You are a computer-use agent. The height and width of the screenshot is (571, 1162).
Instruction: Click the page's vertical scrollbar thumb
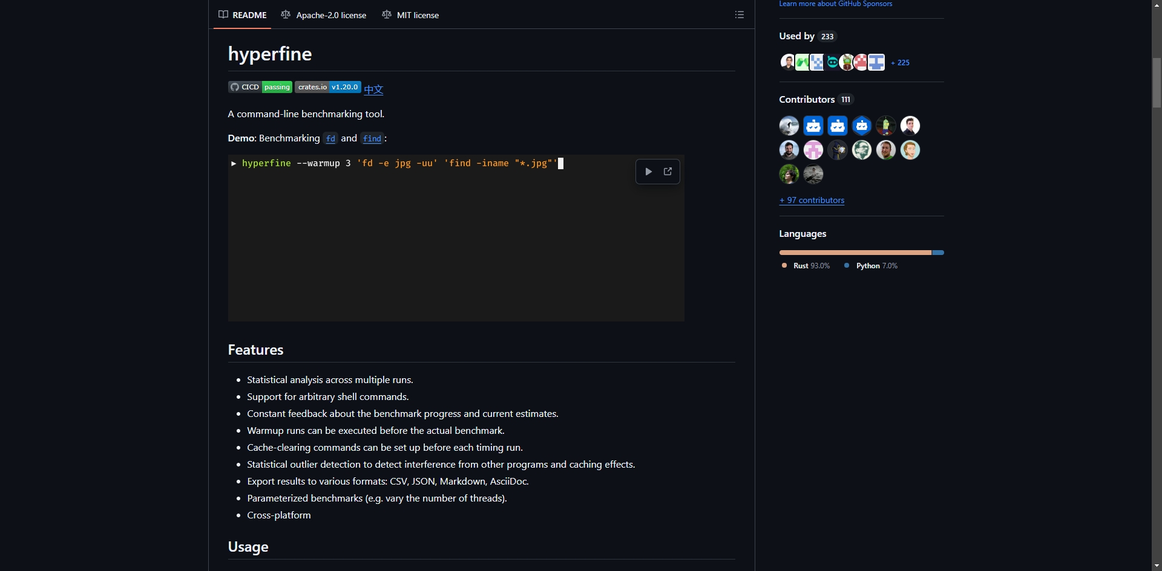(x=1157, y=83)
